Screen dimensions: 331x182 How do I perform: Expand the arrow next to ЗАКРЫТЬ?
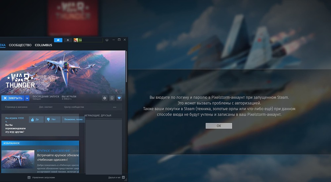click(27, 98)
